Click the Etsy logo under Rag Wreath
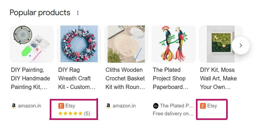The height and width of the screenshot is (123, 260). (x=61, y=106)
